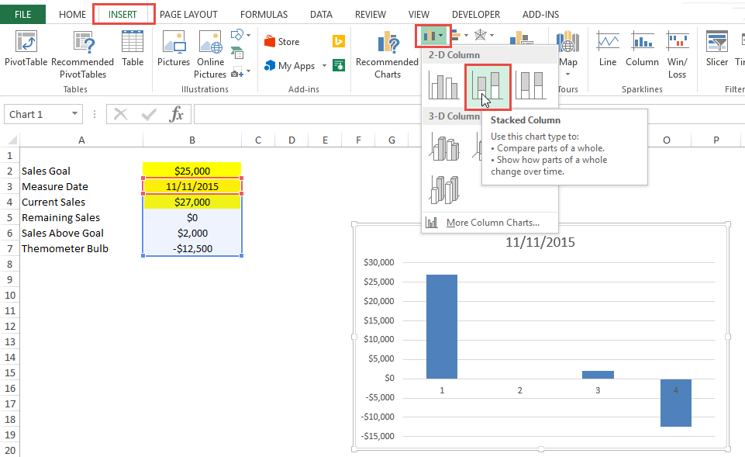The height and width of the screenshot is (457, 745).
Task: Click More Column Charts link
Action: tap(492, 223)
